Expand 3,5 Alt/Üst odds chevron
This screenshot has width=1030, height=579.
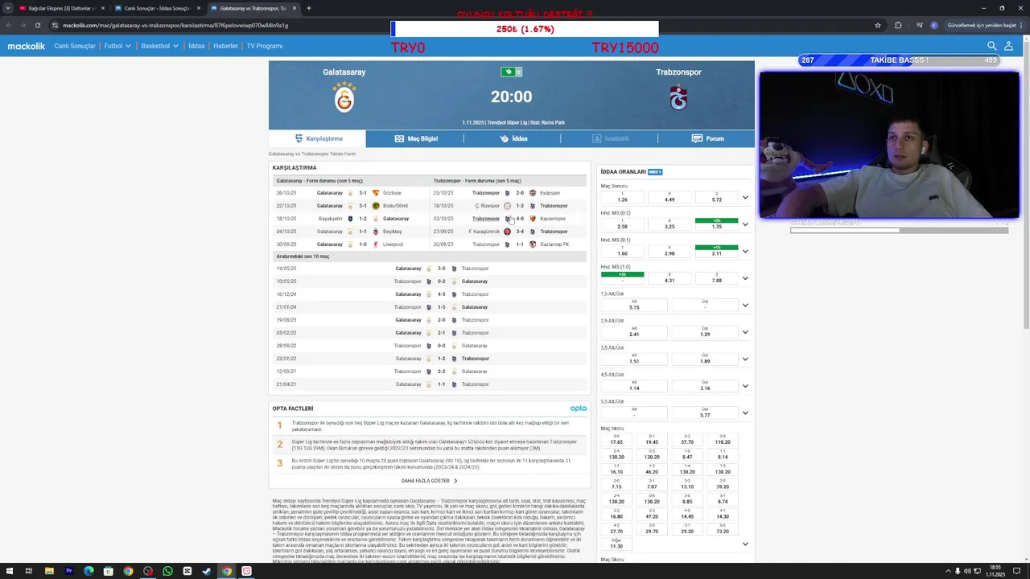click(745, 359)
